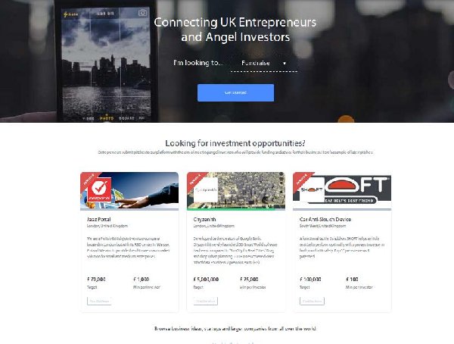The height and width of the screenshot is (344, 454).
Task: Click the button at bottom of Car Anti-Slouch card
Action: coord(312,301)
